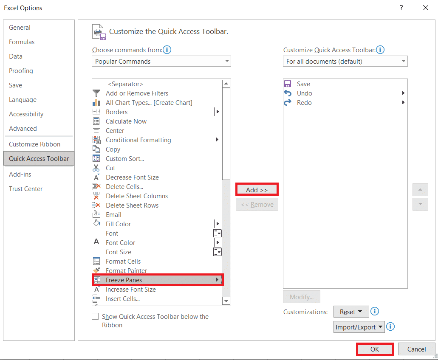438x360 pixels.
Task: Select the Cut command icon
Action: (97, 168)
